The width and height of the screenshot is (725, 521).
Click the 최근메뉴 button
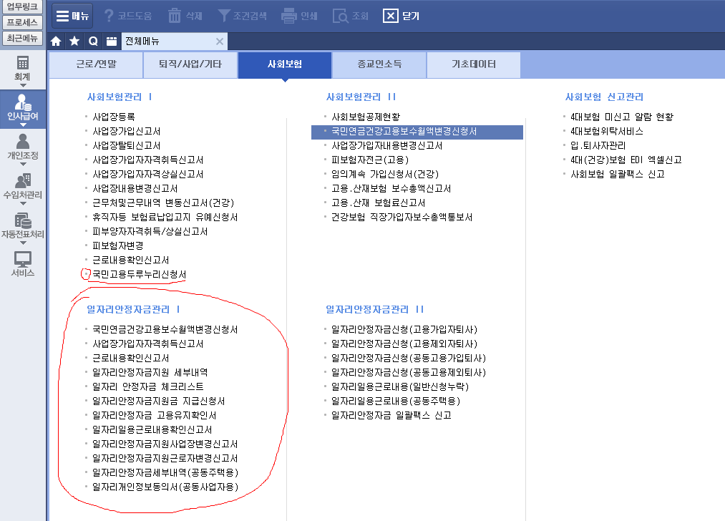coord(22,38)
